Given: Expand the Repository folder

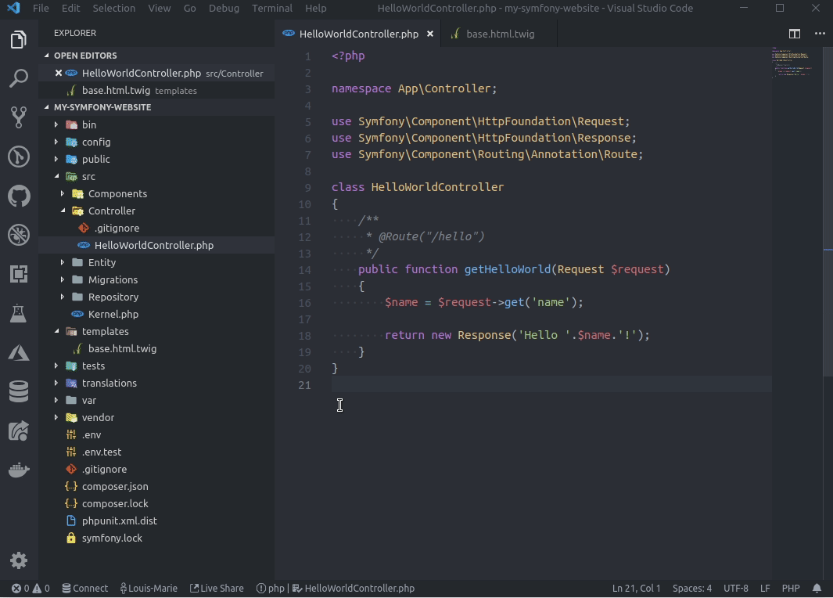Looking at the screenshot, I should [x=62, y=297].
